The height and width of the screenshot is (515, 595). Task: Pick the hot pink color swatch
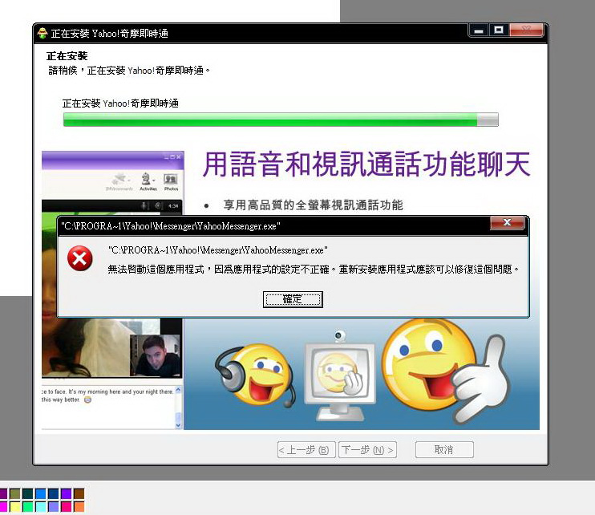tap(67, 507)
